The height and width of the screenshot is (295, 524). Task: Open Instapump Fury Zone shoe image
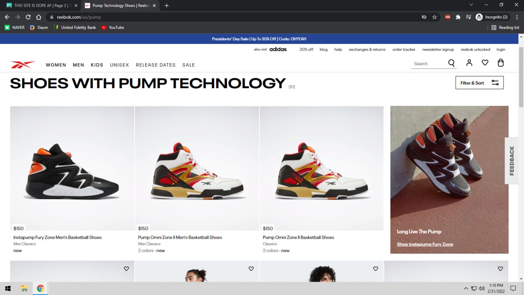pos(72,168)
